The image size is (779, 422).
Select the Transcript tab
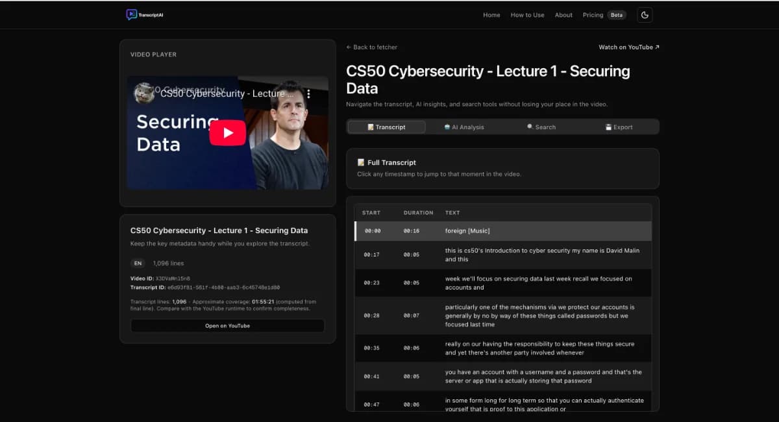click(387, 127)
